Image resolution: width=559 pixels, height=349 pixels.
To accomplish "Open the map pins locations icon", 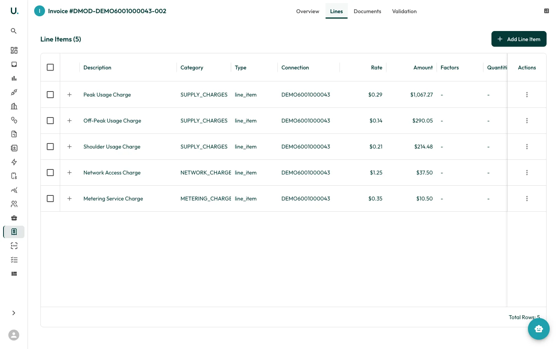I will pos(14,120).
